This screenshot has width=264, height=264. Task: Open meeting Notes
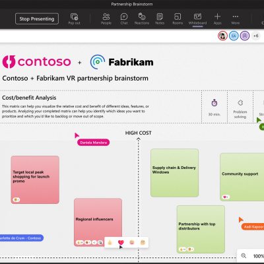160,19
